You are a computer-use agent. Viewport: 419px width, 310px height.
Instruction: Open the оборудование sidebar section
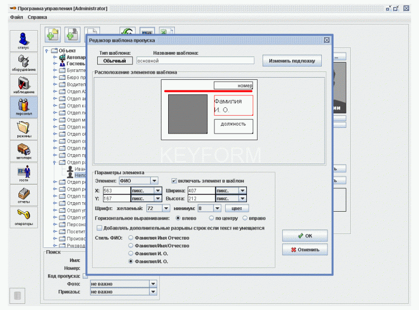coord(23,63)
